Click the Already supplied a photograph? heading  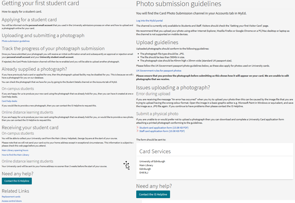(x=34, y=69)
